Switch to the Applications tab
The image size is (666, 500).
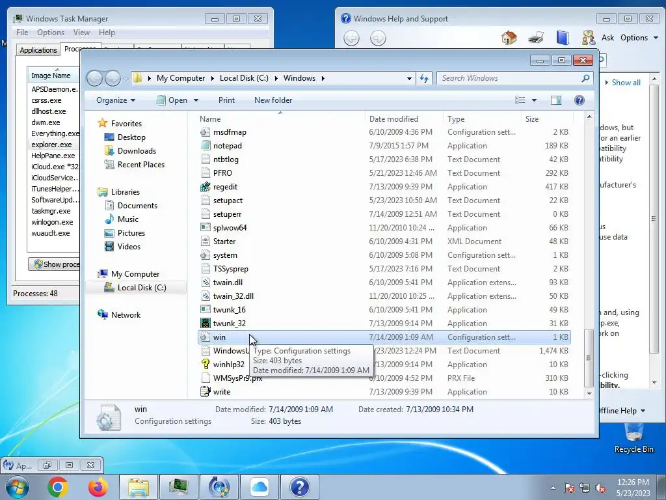pos(38,49)
